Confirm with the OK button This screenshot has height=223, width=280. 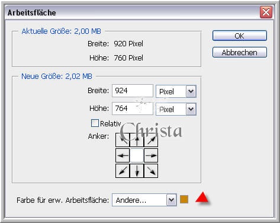[240, 36]
